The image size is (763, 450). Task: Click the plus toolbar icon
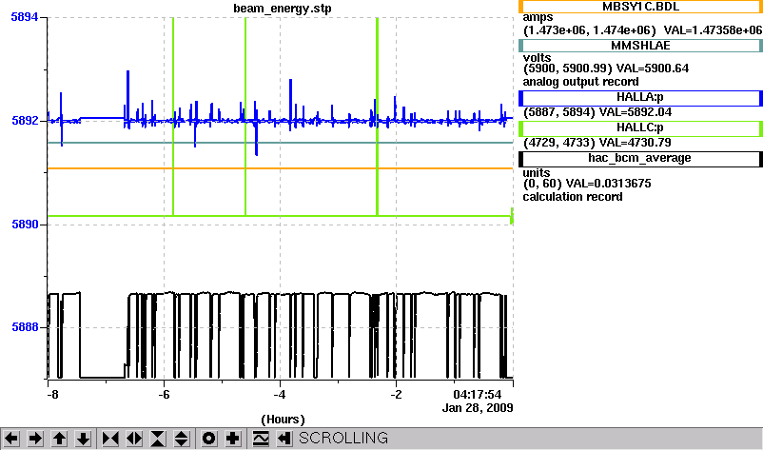coord(232,439)
